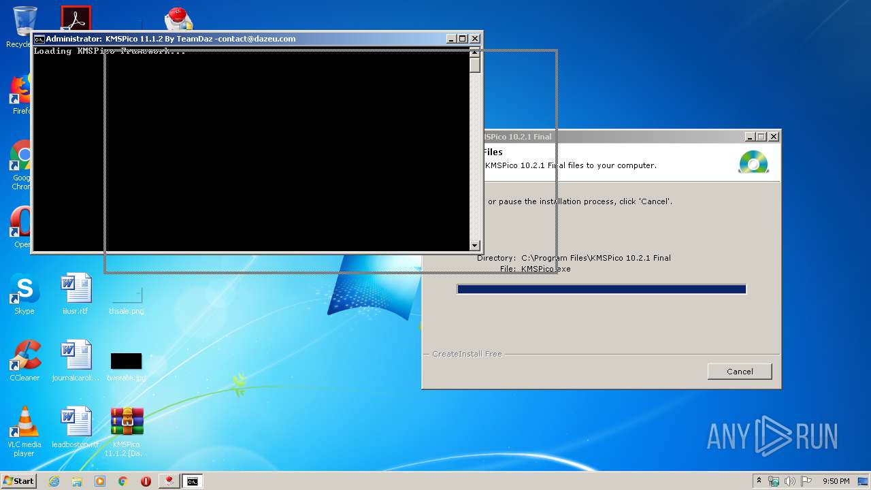This screenshot has width=871, height=490.
Task: Click the 9:50 PM system clock
Action: coord(836,481)
